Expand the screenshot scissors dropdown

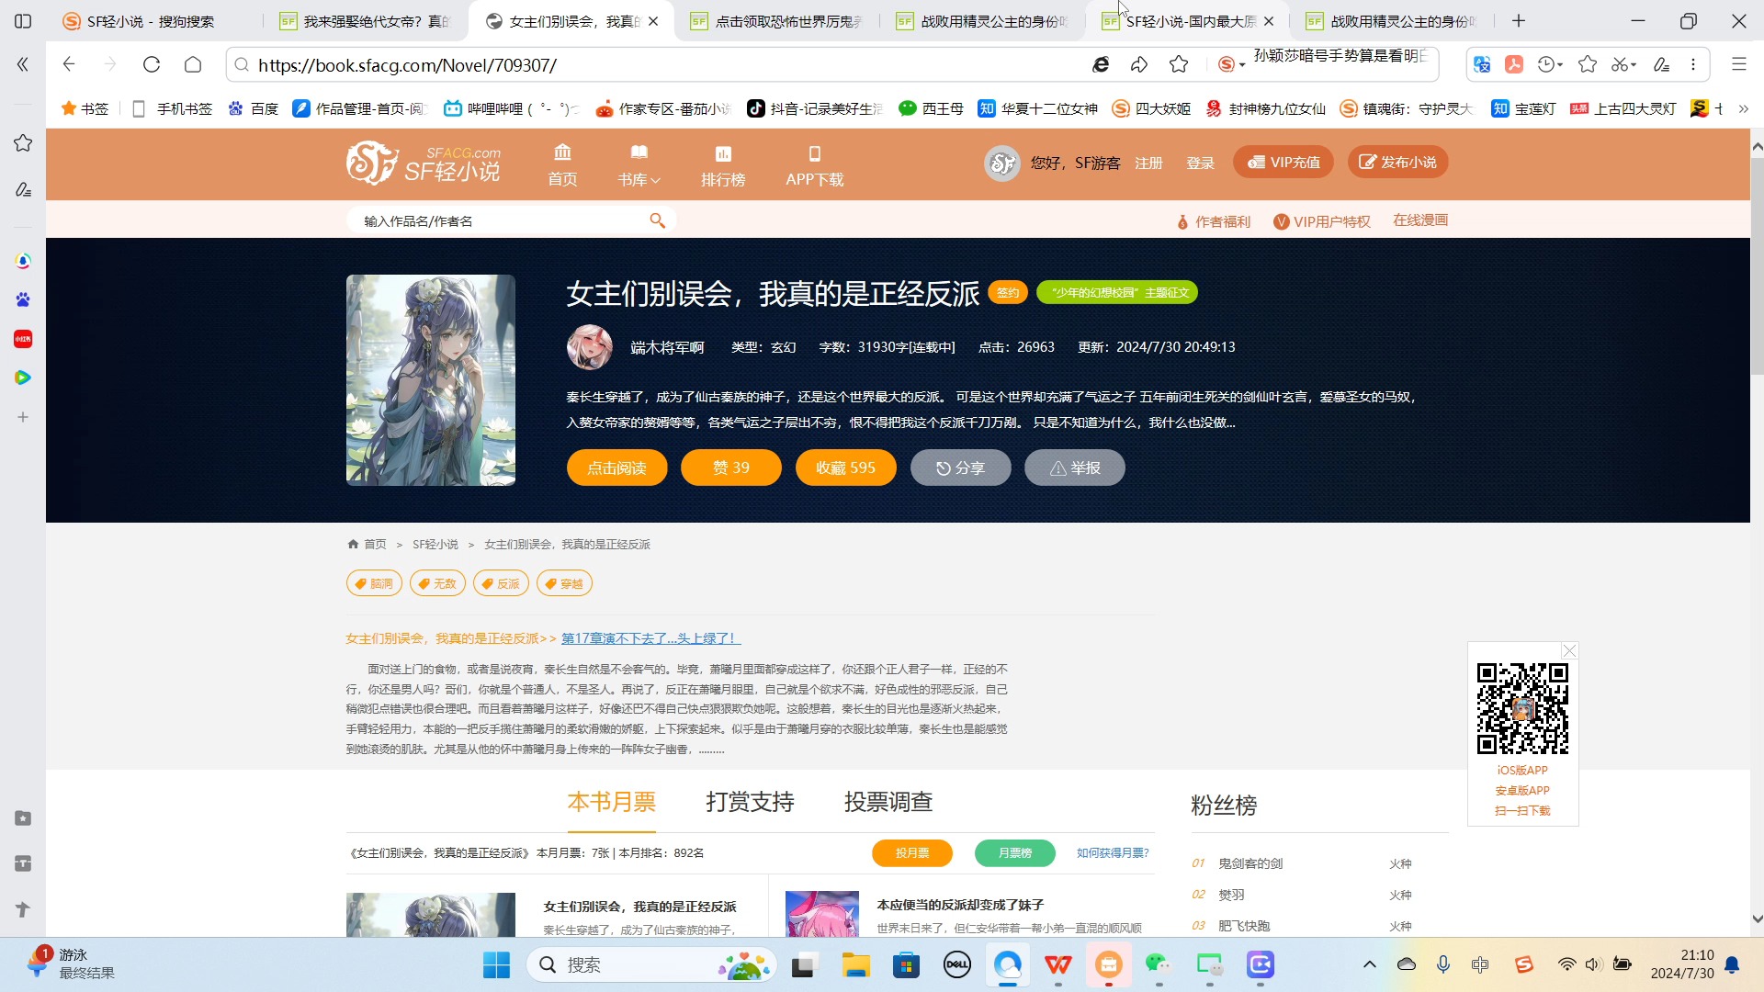(1634, 65)
